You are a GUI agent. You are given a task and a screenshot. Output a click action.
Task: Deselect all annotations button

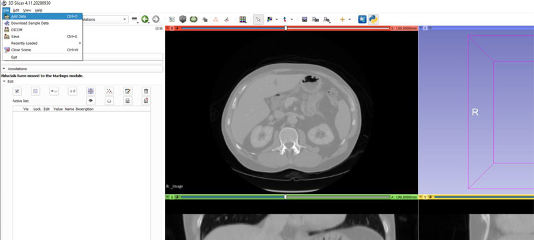[36, 91]
